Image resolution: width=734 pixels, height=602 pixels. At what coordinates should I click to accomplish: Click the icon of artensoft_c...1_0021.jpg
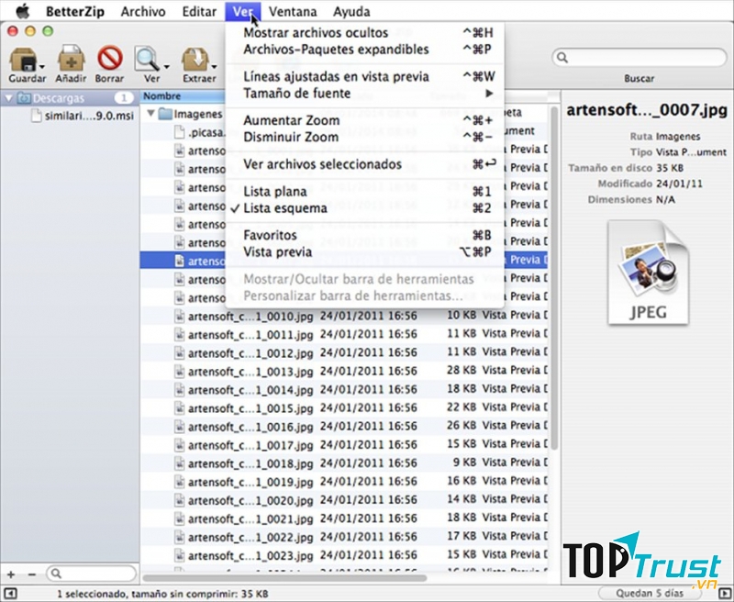tap(179, 518)
